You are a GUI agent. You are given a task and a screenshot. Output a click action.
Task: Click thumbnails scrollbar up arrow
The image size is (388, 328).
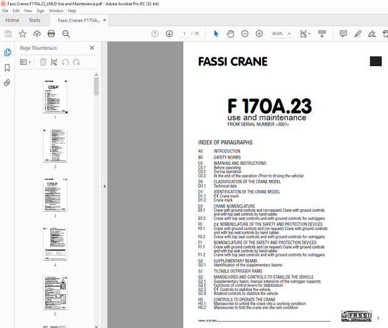coord(96,74)
